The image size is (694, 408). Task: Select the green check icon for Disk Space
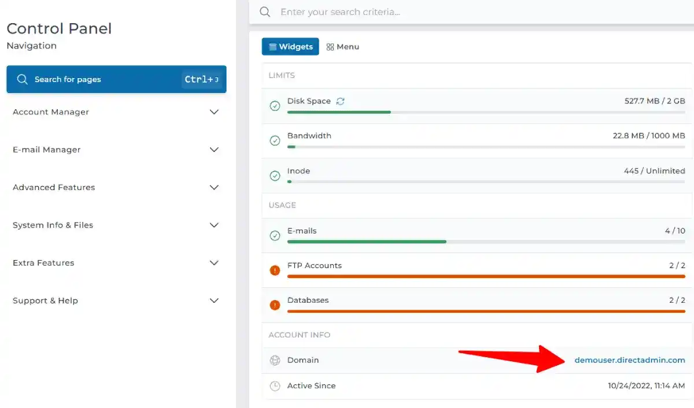coord(275,106)
